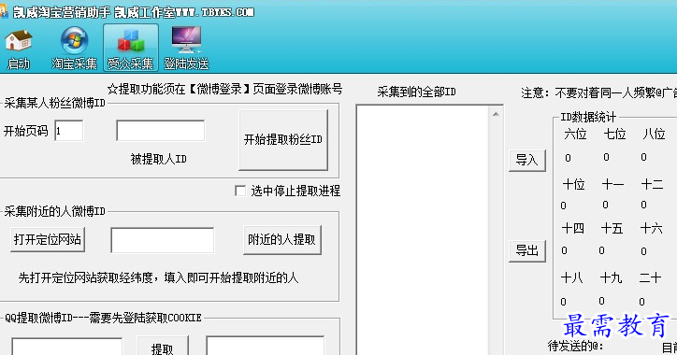Click the 导入 button
The height and width of the screenshot is (355, 677).
point(527,161)
